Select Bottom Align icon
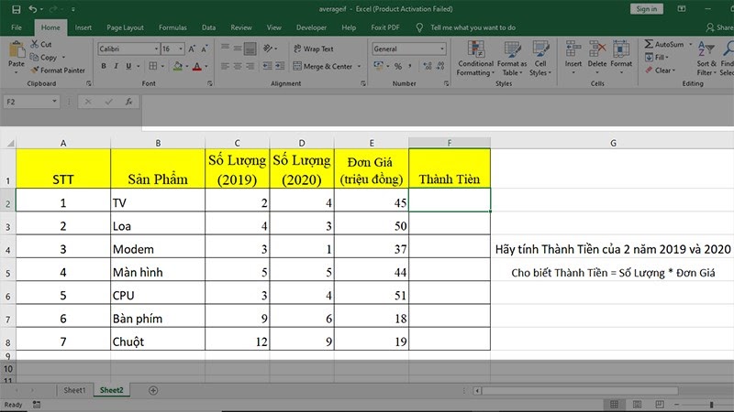Screen dimensions: 734x412 click(x=250, y=49)
